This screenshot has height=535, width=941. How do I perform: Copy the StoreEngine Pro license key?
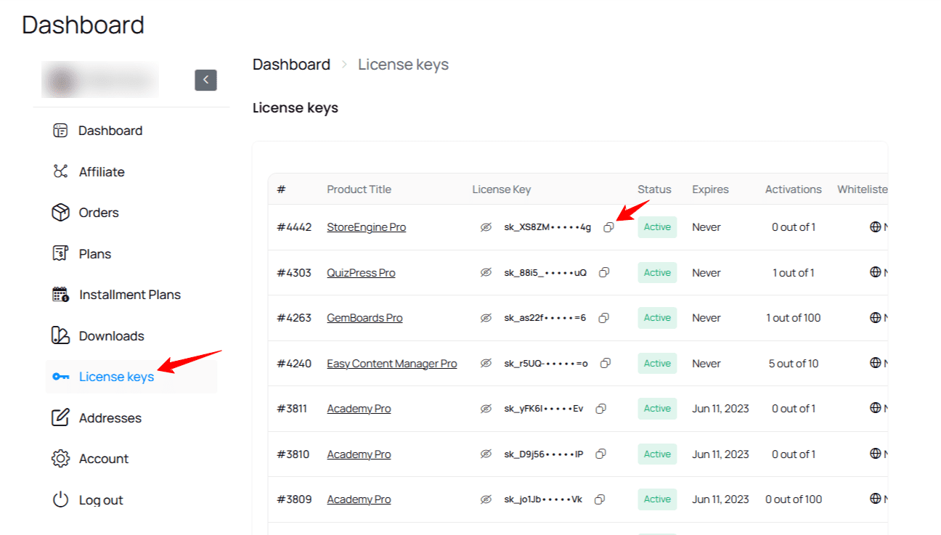(x=608, y=227)
